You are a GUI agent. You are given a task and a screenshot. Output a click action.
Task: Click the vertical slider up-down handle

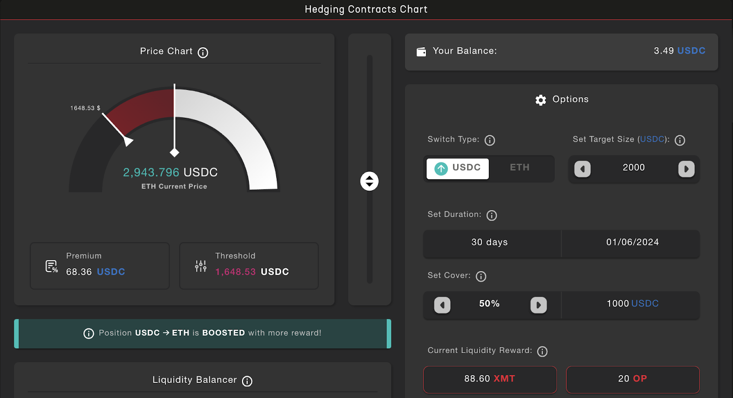[x=369, y=181]
